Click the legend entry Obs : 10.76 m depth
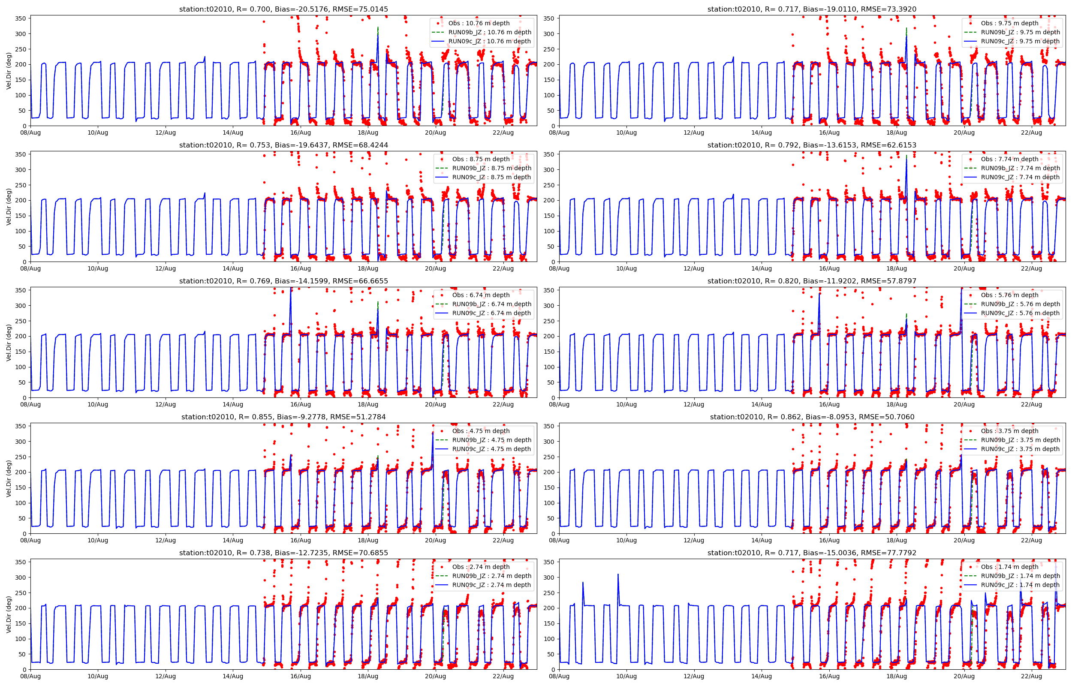 point(479,23)
